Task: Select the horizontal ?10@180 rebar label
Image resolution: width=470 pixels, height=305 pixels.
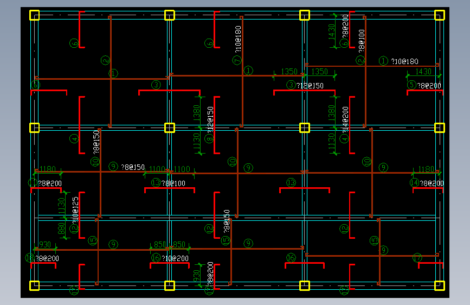Action: (404, 61)
